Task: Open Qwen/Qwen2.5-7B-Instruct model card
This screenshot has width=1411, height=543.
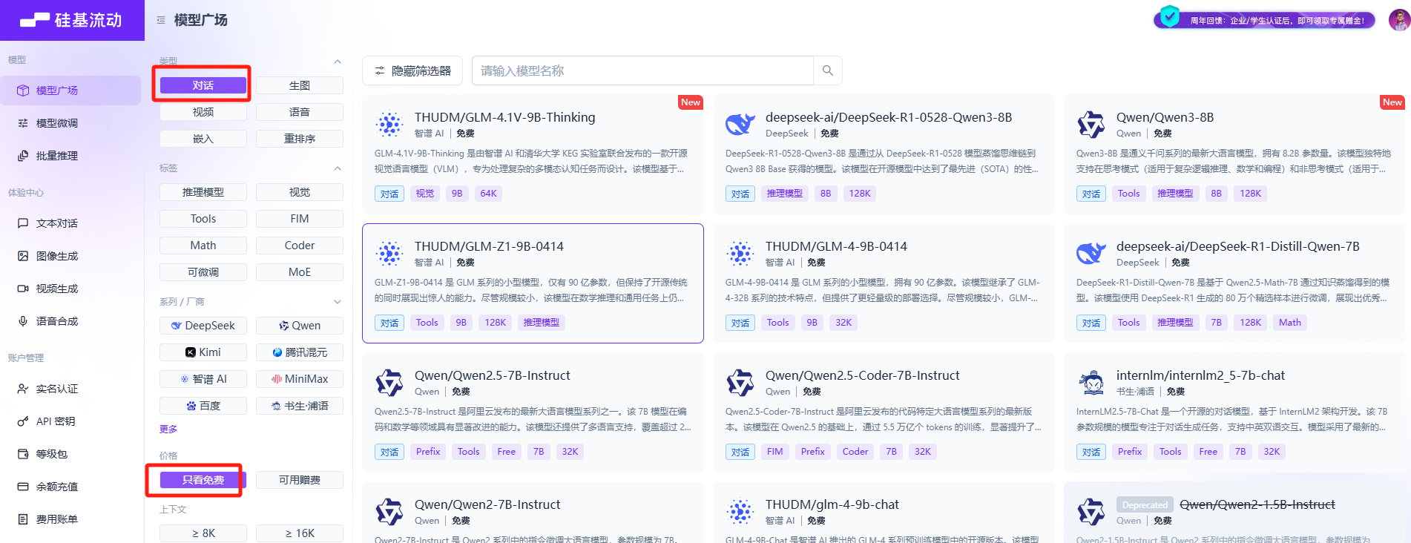Action: click(x=533, y=412)
